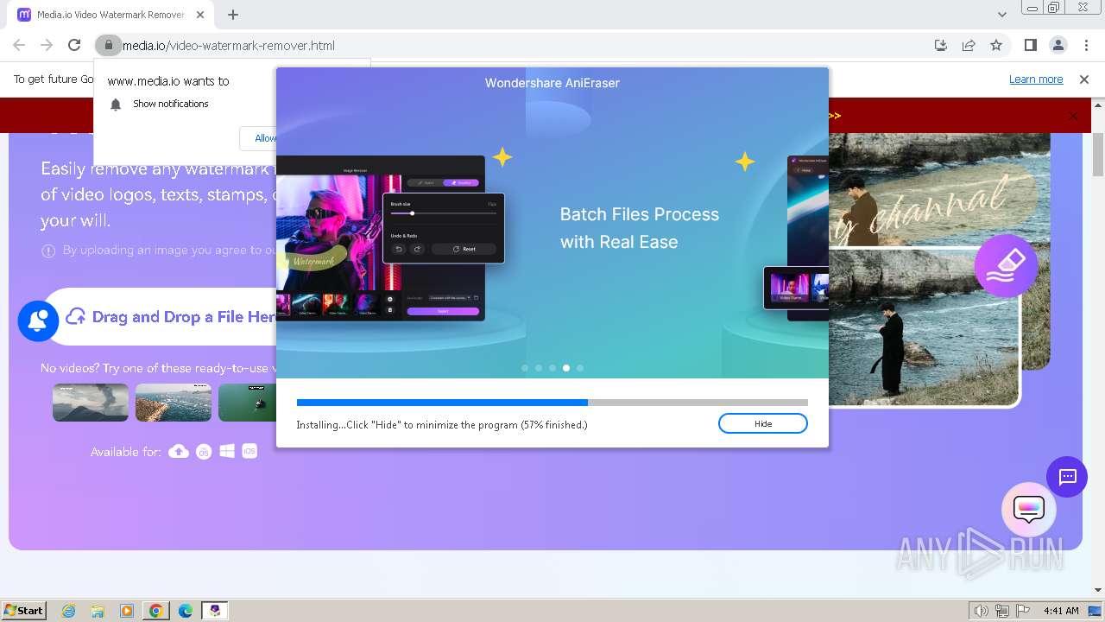Screen dimensions: 1105x622
Task: Click the purple eraser circle icon
Action: tap(1006, 266)
